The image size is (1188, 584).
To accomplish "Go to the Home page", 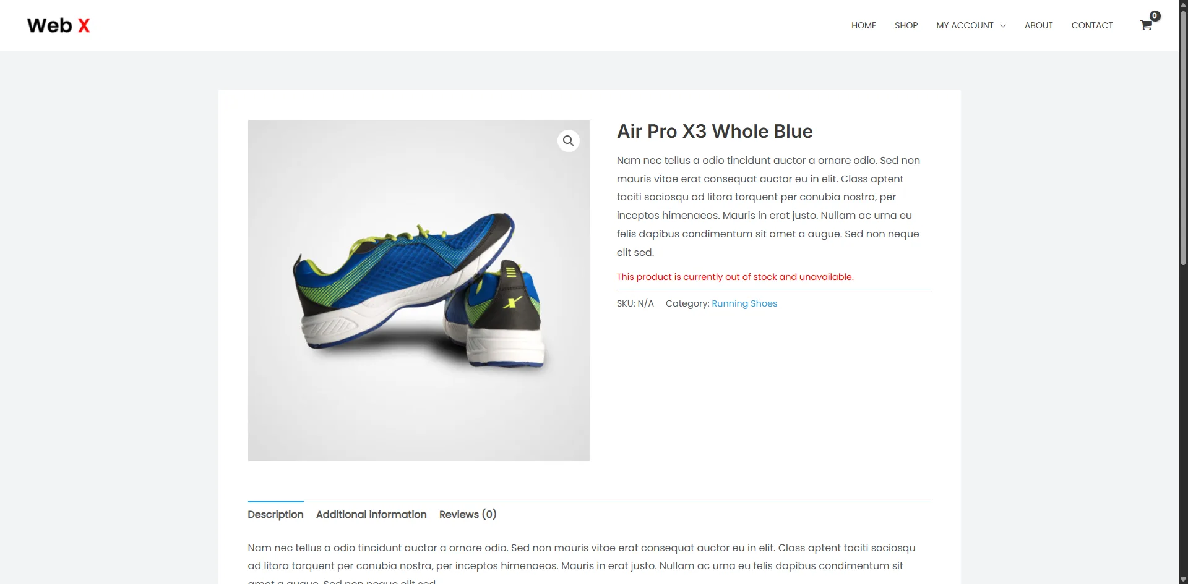I will tap(863, 25).
